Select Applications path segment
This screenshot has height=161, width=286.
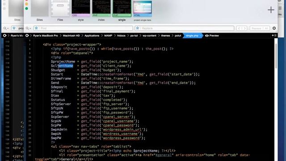pos(92,36)
